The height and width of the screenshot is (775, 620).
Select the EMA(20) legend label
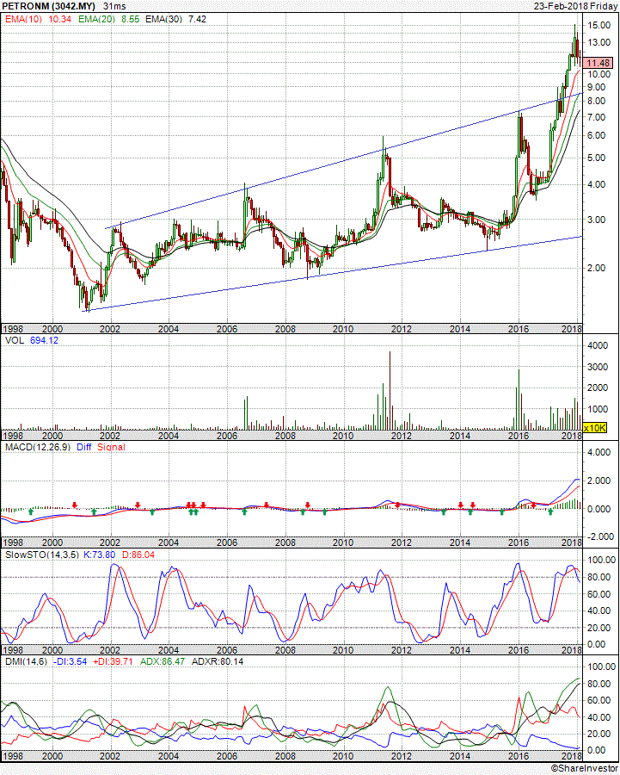click(x=96, y=19)
